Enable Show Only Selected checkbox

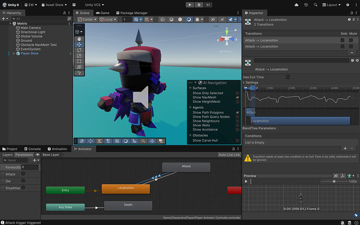coord(237,93)
